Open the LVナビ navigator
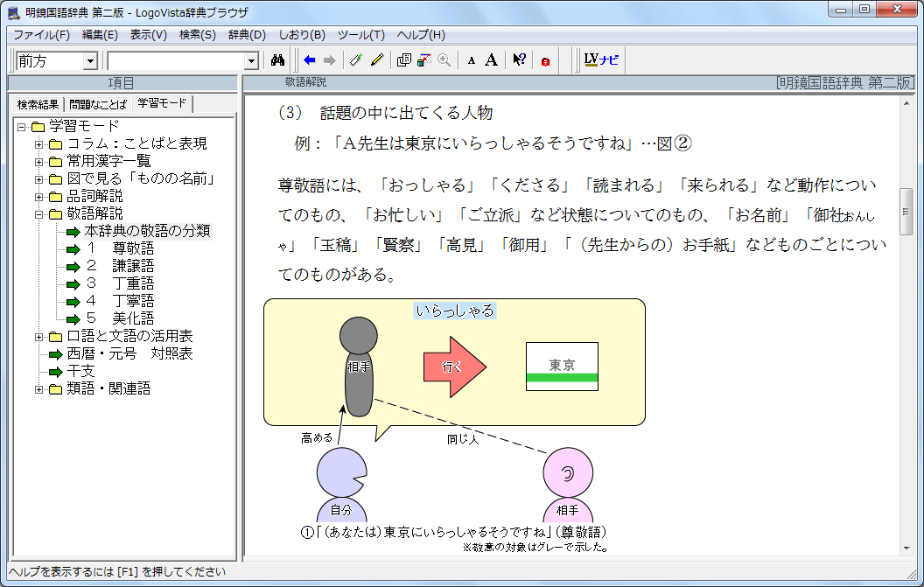The image size is (924, 587). (601, 60)
